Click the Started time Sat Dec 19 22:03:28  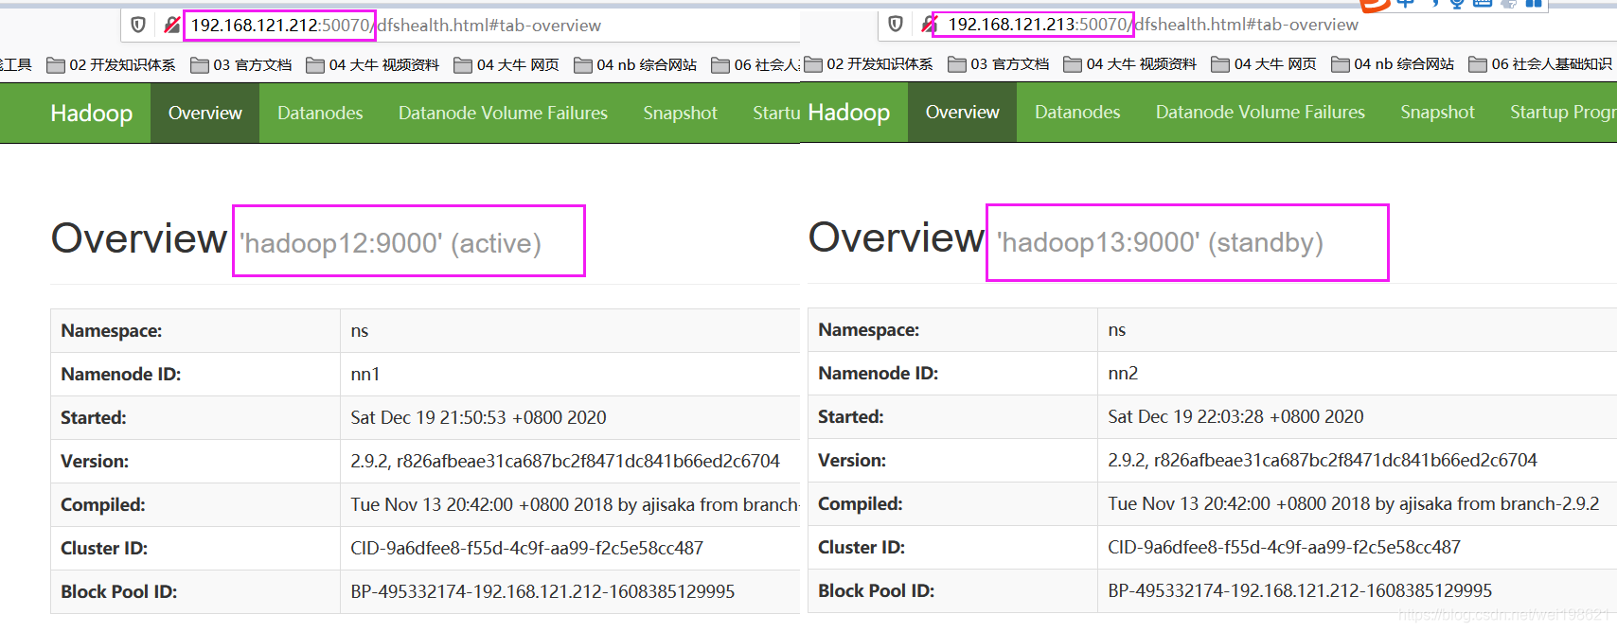pyautogui.click(x=1235, y=417)
